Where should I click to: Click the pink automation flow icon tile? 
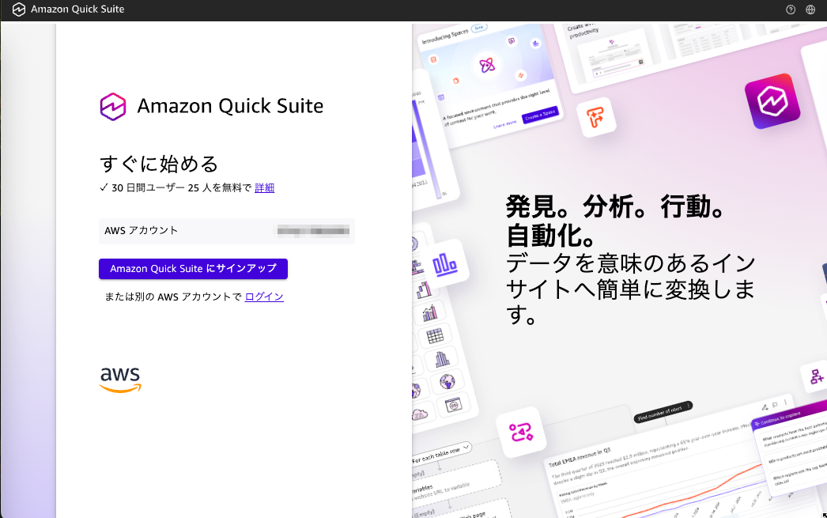(522, 432)
